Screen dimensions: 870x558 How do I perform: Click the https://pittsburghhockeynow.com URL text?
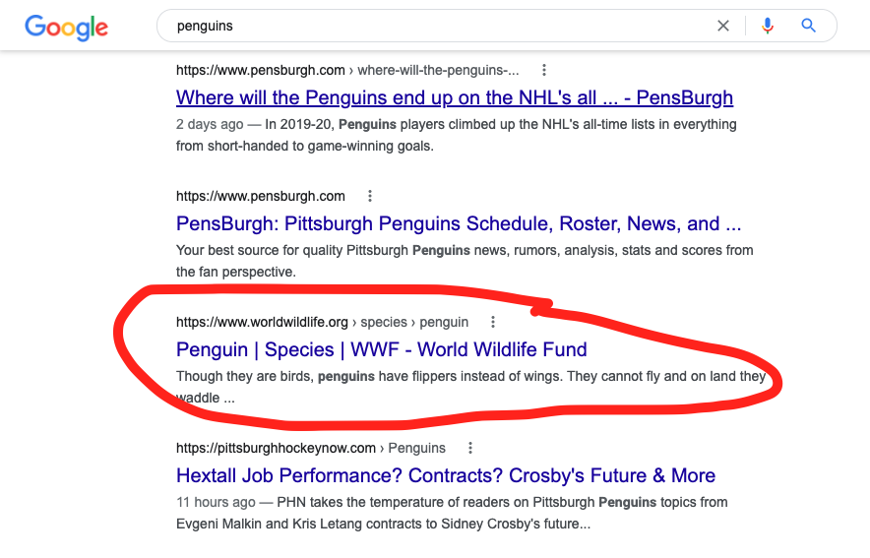(276, 448)
